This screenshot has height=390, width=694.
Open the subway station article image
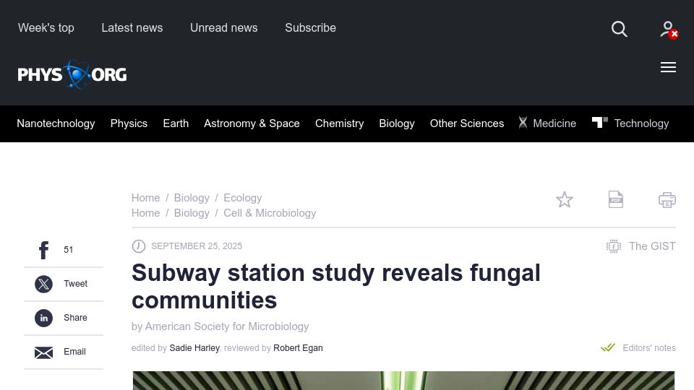click(403, 381)
